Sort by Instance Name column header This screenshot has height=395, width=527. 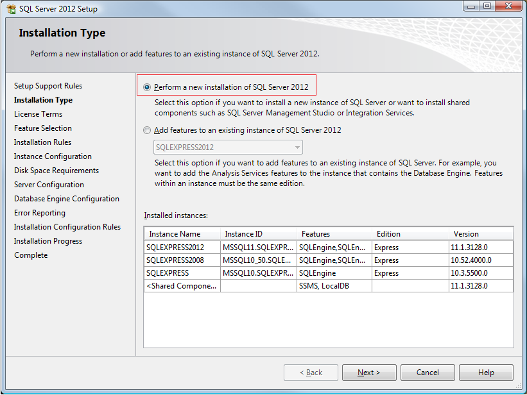pyautogui.click(x=182, y=234)
